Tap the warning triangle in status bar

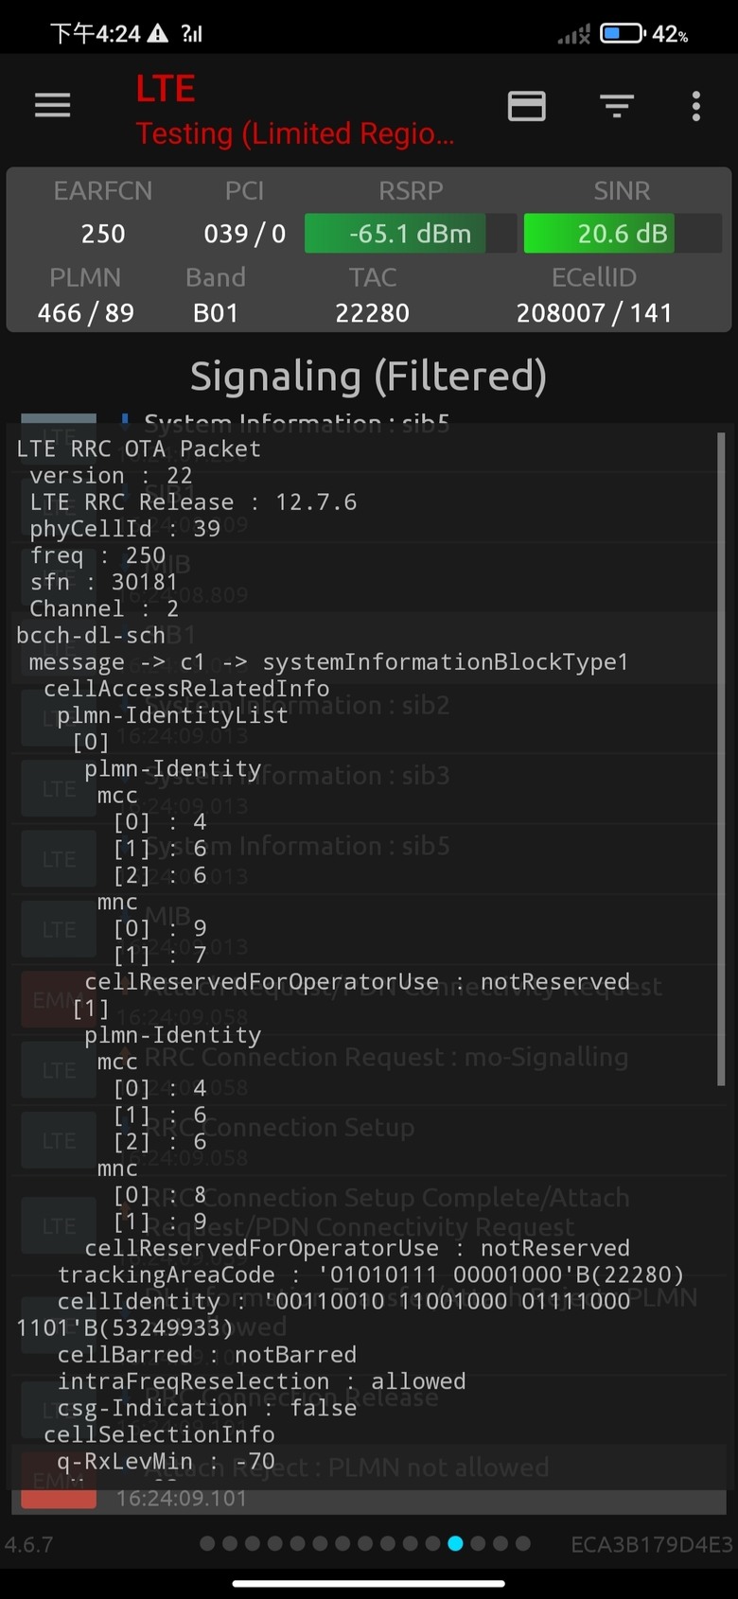158,34
